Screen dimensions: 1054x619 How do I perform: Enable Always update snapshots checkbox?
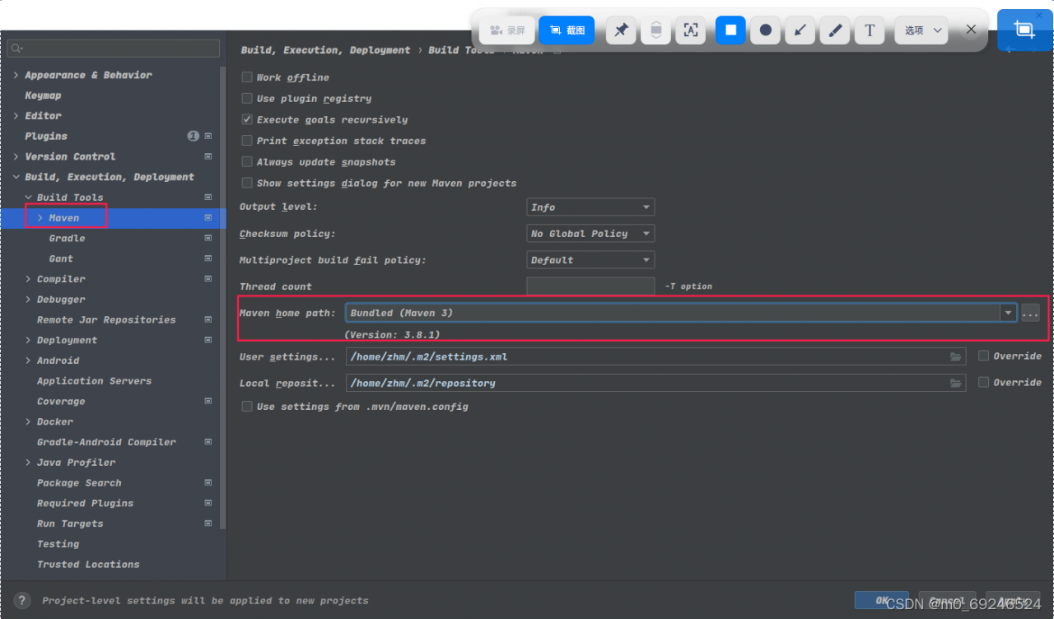[x=247, y=162]
